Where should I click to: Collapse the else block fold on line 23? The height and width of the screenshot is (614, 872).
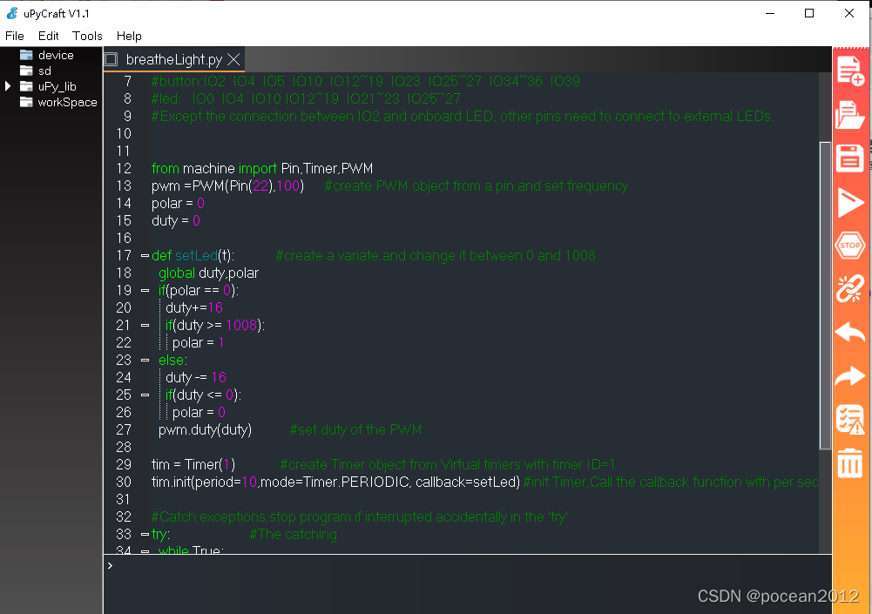pos(145,361)
